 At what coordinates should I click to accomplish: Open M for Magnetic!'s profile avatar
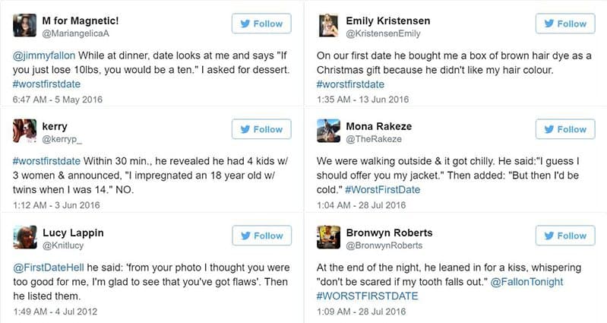(26, 27)
